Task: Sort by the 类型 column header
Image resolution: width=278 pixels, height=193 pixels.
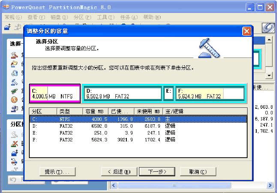Action: point(70,111)
